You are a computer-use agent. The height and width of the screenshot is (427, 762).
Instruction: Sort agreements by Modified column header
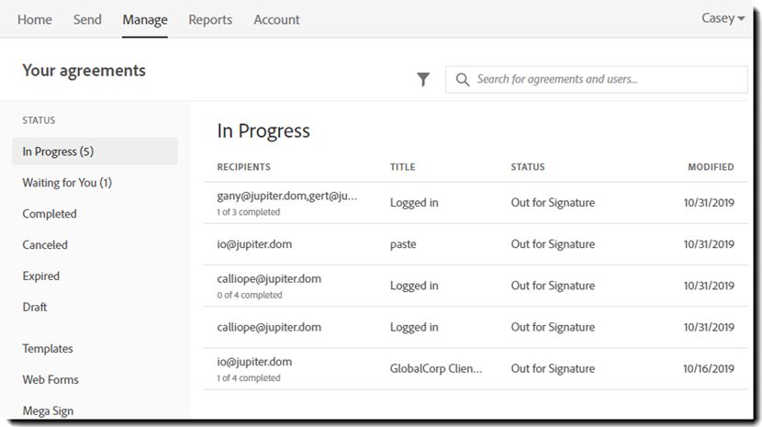(x=711, y=167)
